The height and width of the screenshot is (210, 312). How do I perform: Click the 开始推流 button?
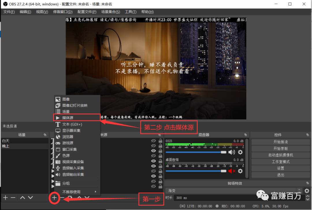click(x=281, y=142)
